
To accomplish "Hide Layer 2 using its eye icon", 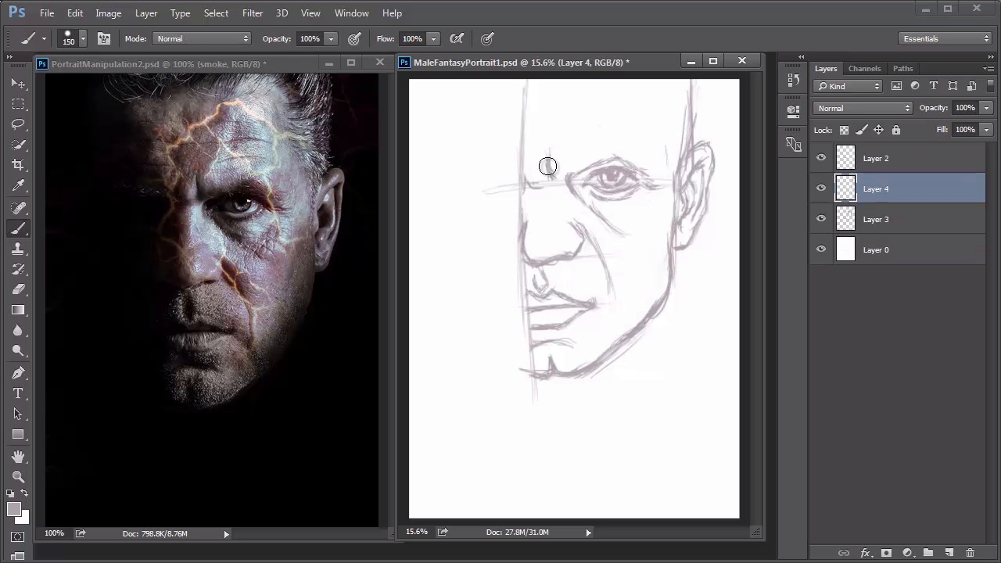I will 821,158.
